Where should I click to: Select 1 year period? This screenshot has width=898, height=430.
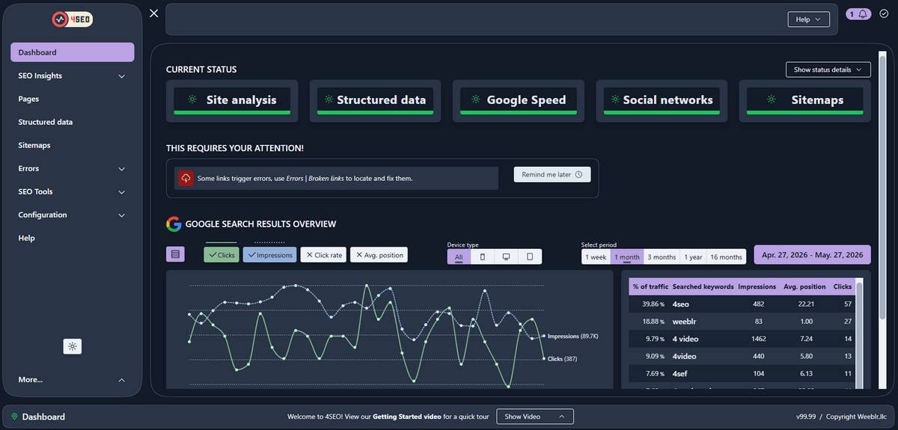tap(693, 257)
